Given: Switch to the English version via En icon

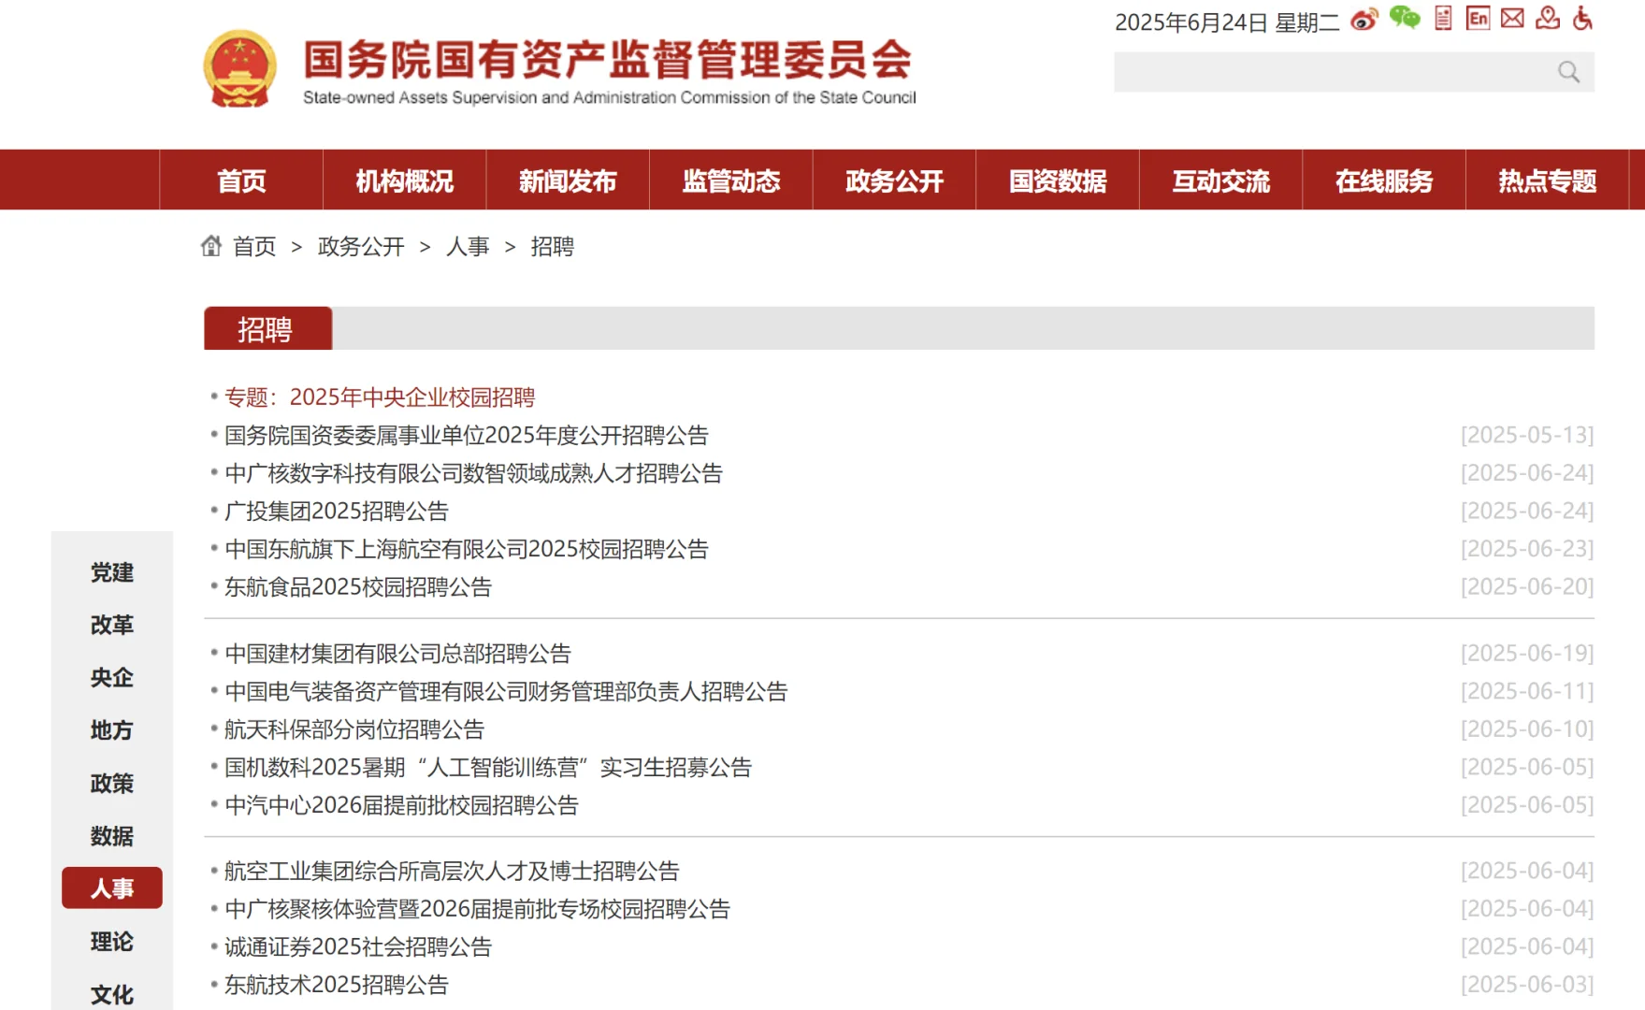Looking at the screenshot, I should click(x=1478, y=18).
